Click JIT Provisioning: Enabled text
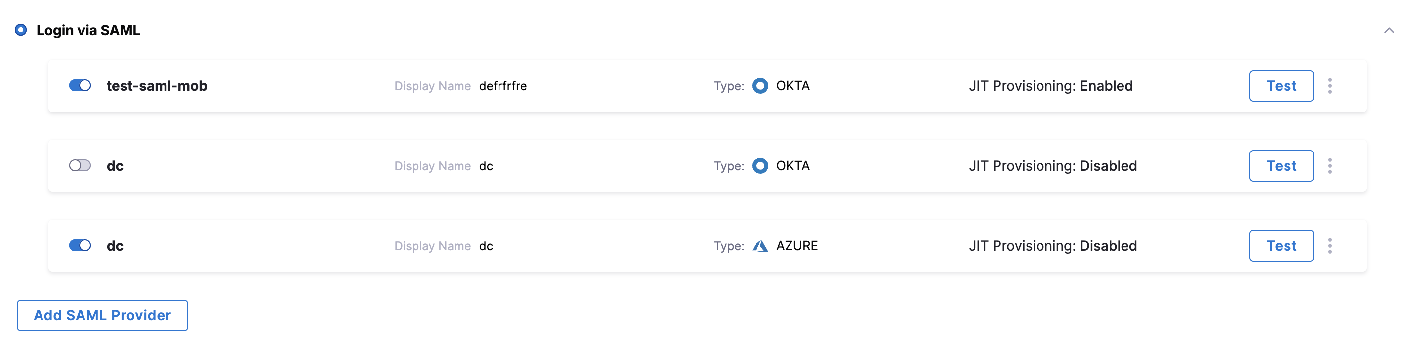Image resolution: width=1413 pixels, height=341 pixels. coord(1050,86)
